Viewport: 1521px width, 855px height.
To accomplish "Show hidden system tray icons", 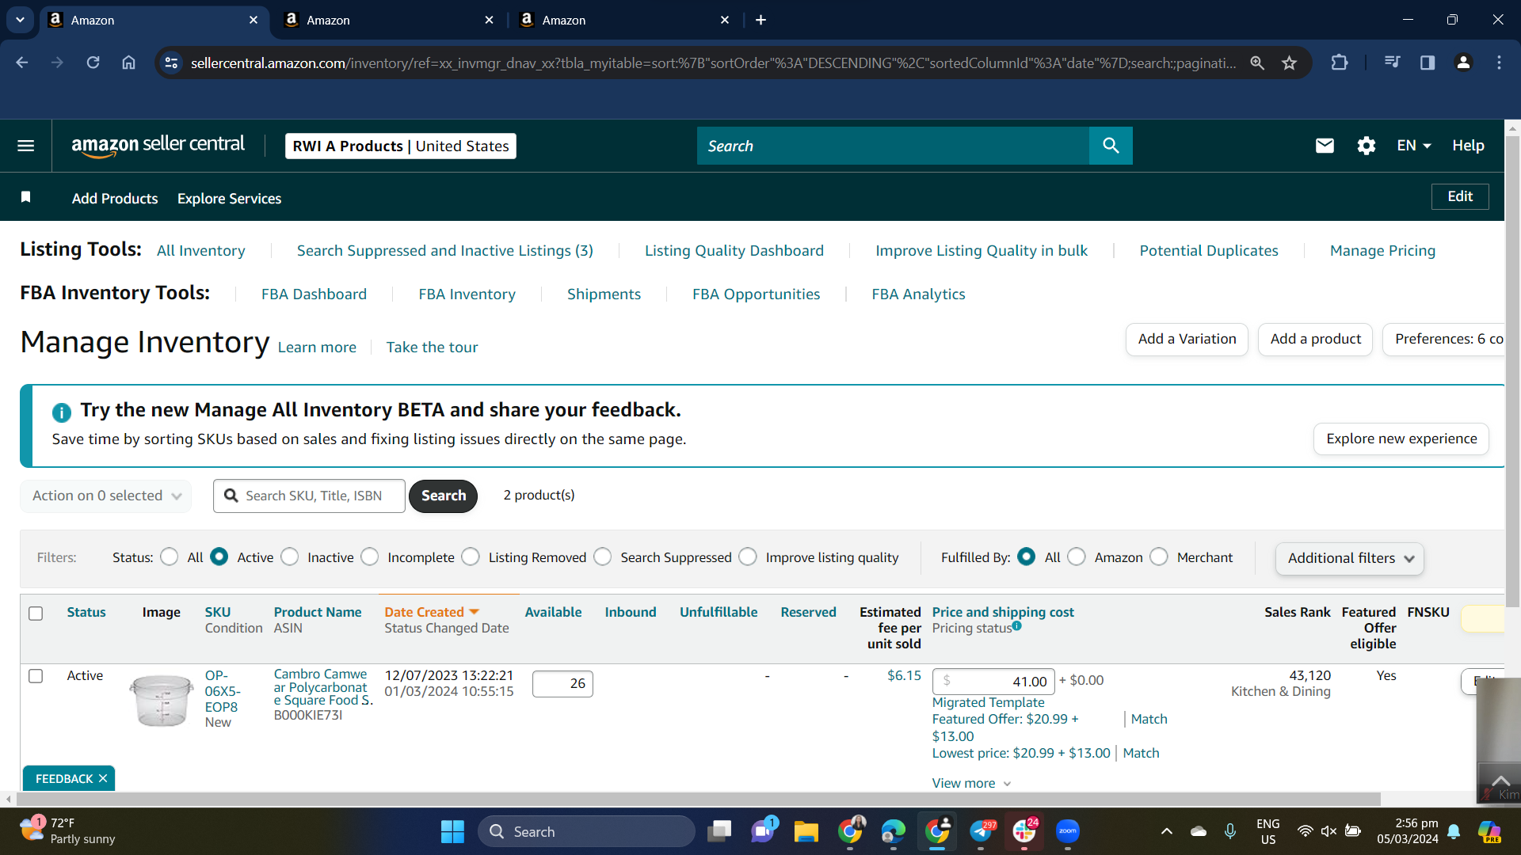I will click(x=1166, y=831).
